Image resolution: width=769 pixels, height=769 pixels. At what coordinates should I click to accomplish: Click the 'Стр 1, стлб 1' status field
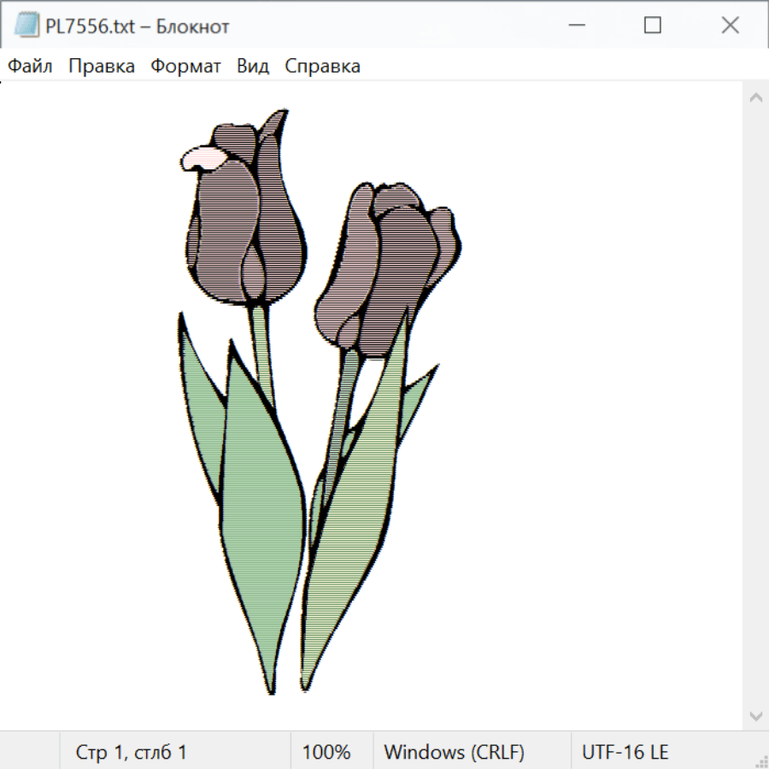(132, 753)
